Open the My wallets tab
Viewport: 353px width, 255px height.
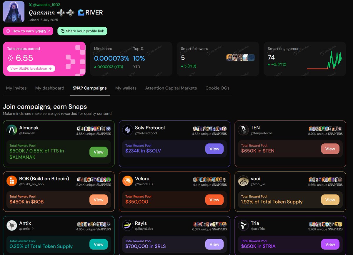[x=126, y=88]
